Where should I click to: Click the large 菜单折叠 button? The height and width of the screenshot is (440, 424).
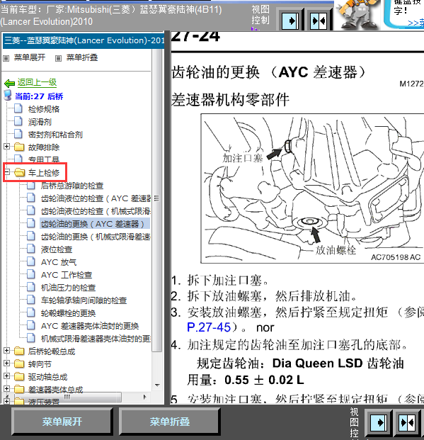169,422
